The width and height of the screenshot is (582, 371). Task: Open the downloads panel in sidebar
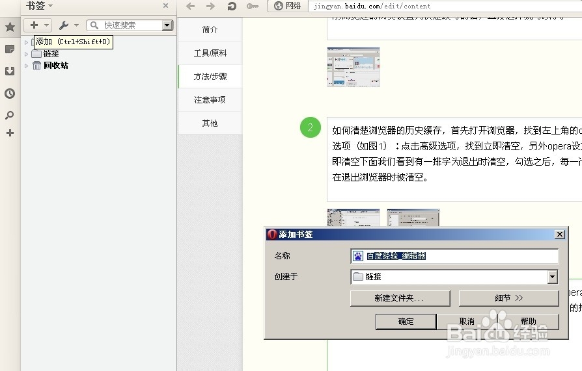pyautogui.click(x=10, y=71)
